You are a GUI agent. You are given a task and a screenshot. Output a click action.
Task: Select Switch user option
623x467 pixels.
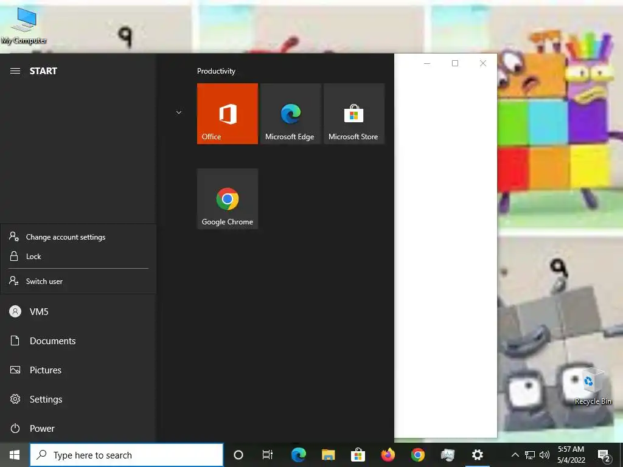click(78, 281)
